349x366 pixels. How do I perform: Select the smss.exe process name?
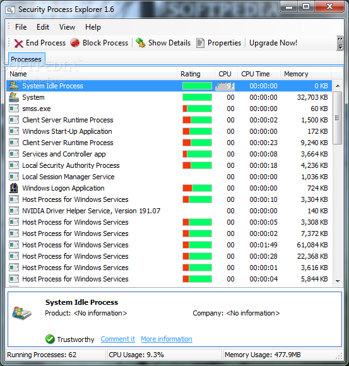37,109
